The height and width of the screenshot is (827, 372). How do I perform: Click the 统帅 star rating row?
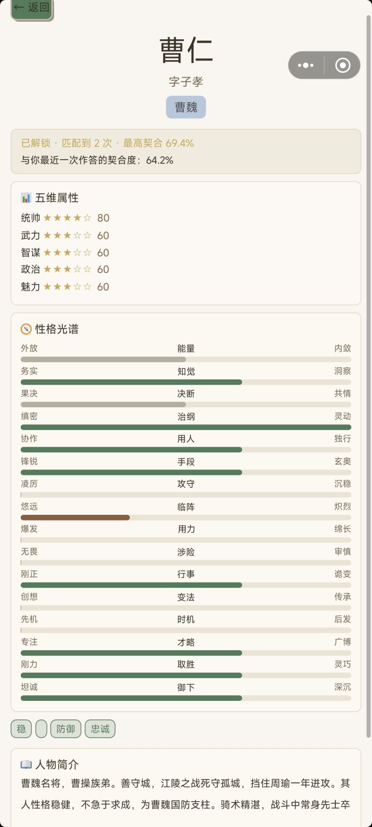(65, 218)
